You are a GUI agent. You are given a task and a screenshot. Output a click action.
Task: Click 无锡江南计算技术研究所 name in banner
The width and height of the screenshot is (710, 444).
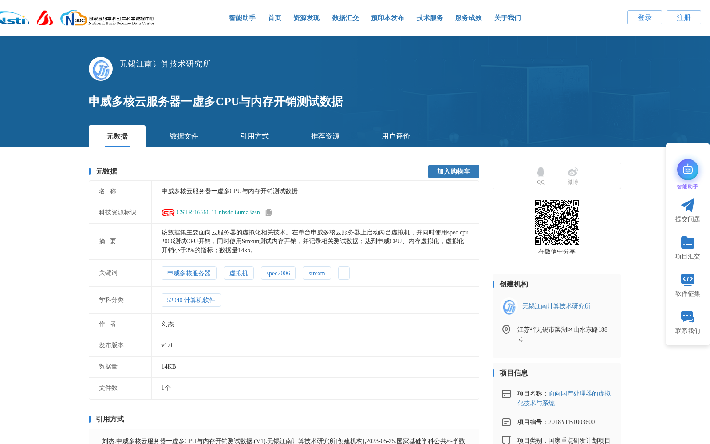[x=165, y=64]
